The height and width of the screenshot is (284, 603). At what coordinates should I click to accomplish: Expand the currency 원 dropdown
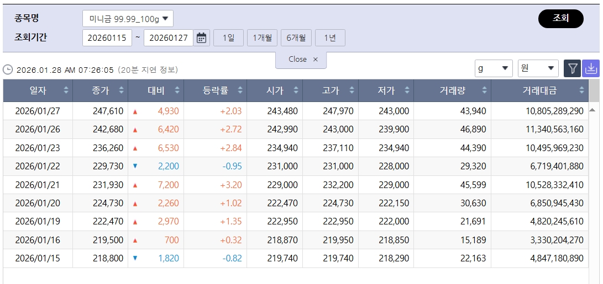[x=537, y=68]
